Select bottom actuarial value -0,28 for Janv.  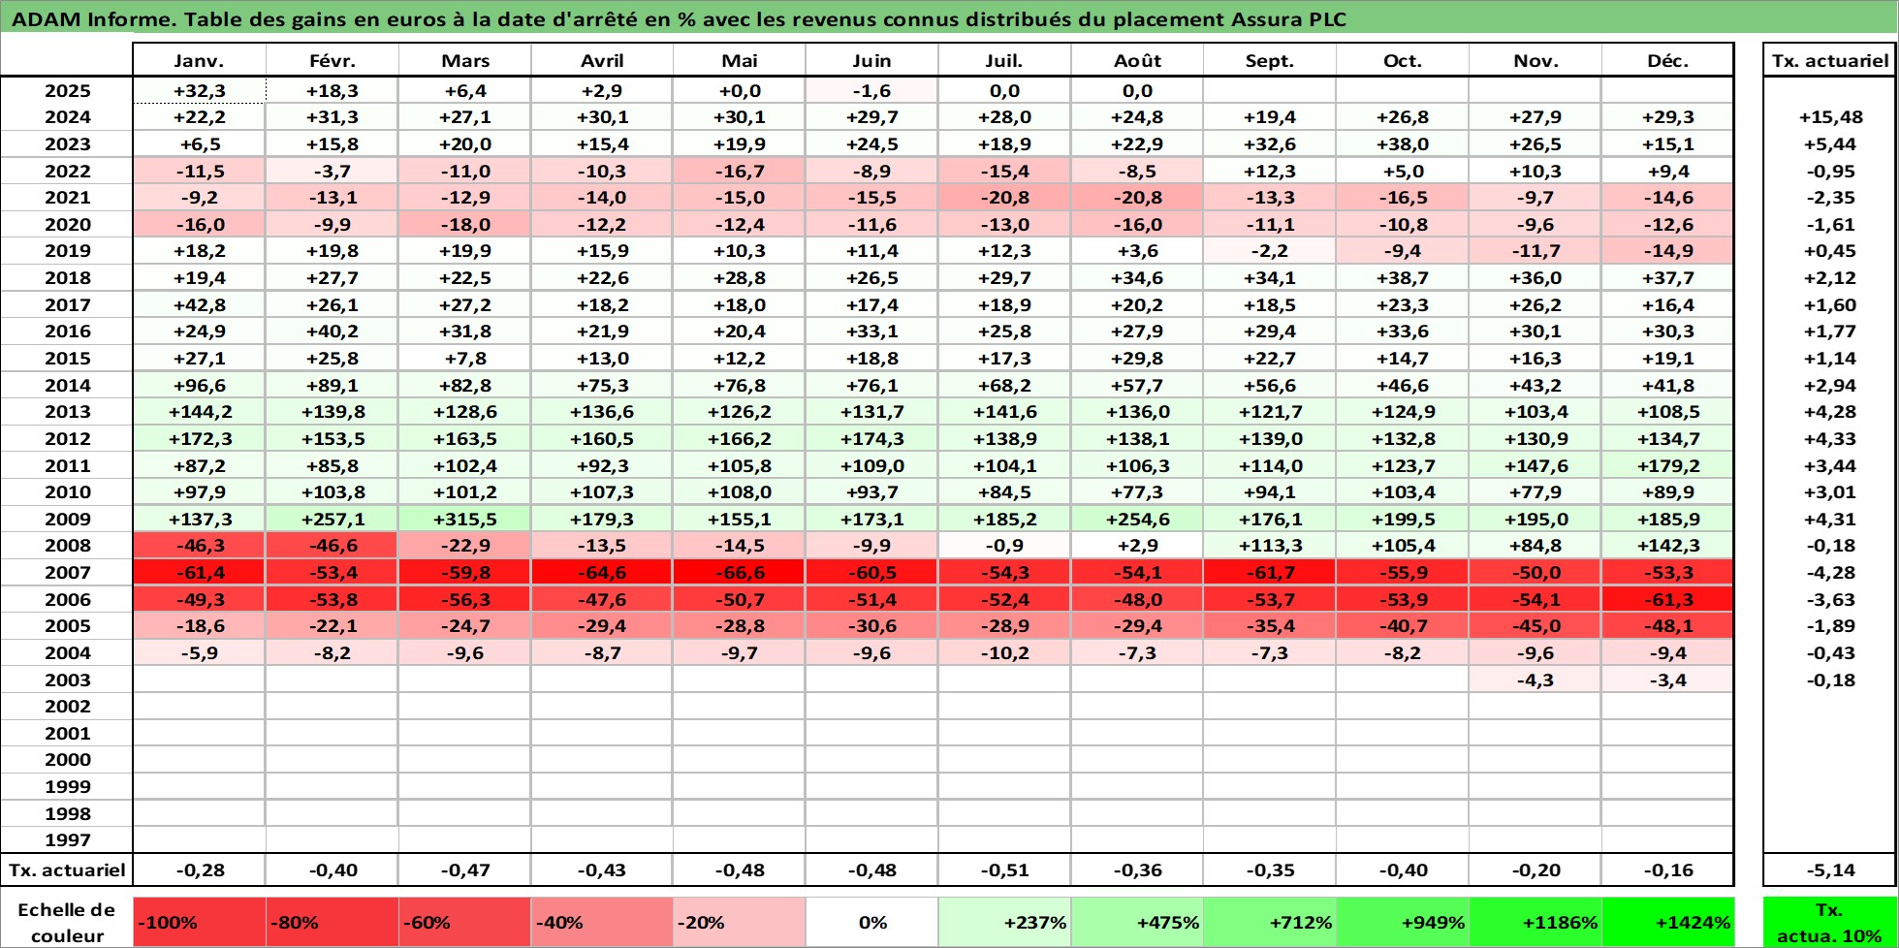[199, 869]
